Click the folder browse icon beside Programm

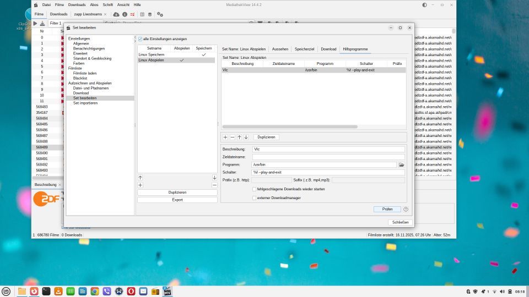pos(402,164)
